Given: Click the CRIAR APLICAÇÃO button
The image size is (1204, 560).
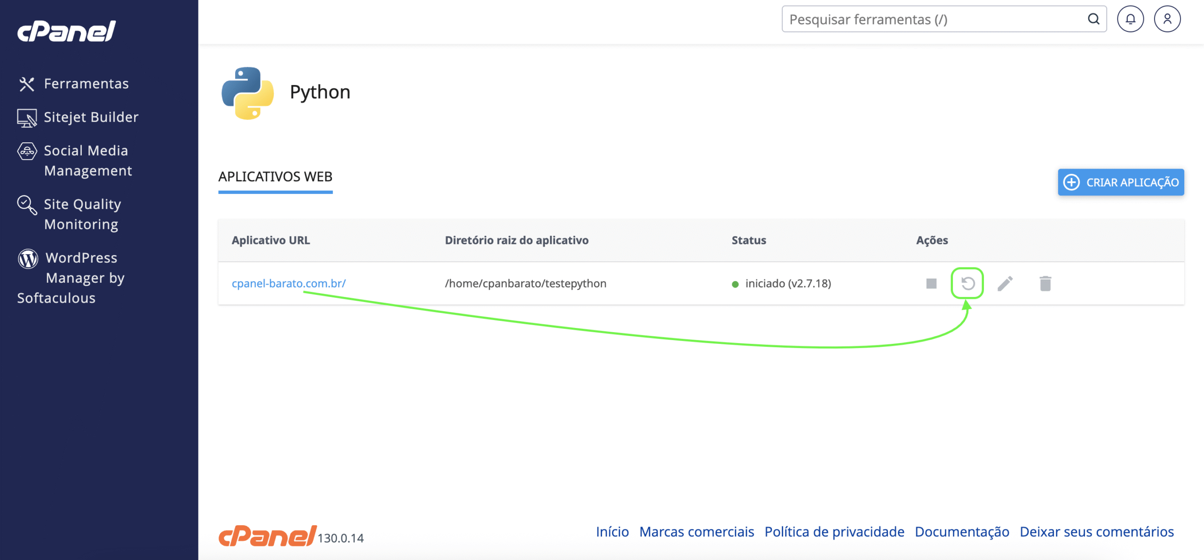Looking at the screenshot, I should pos(1121,182).
